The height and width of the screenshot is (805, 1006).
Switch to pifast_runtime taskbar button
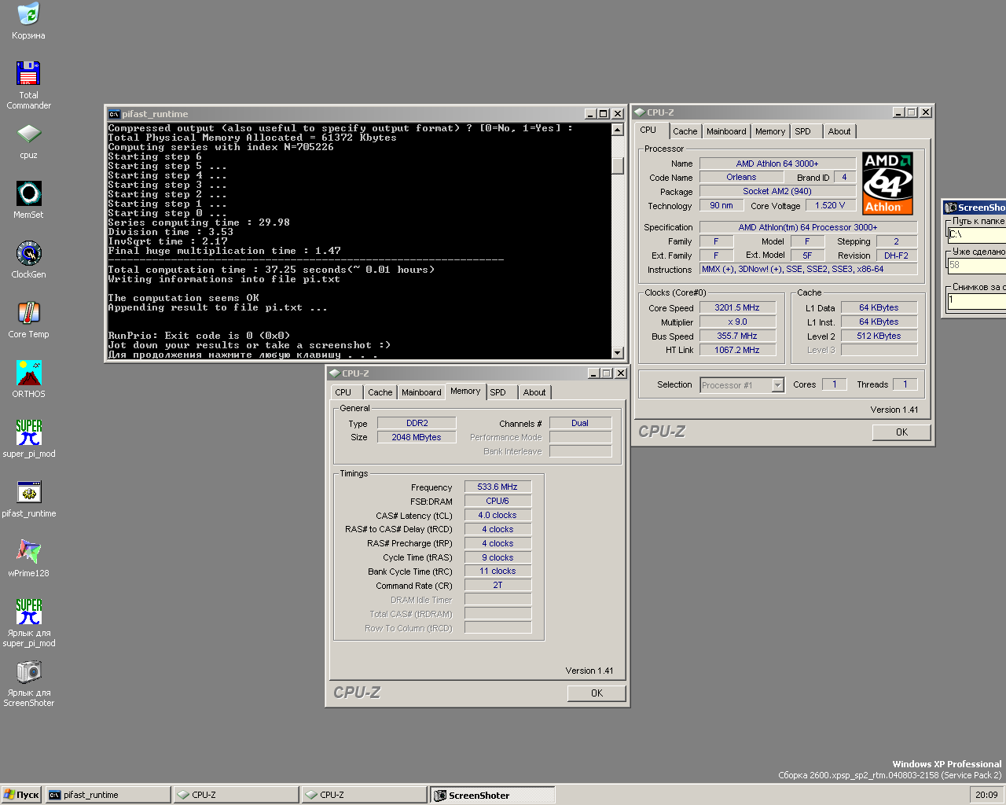click(x=108, y=795)
